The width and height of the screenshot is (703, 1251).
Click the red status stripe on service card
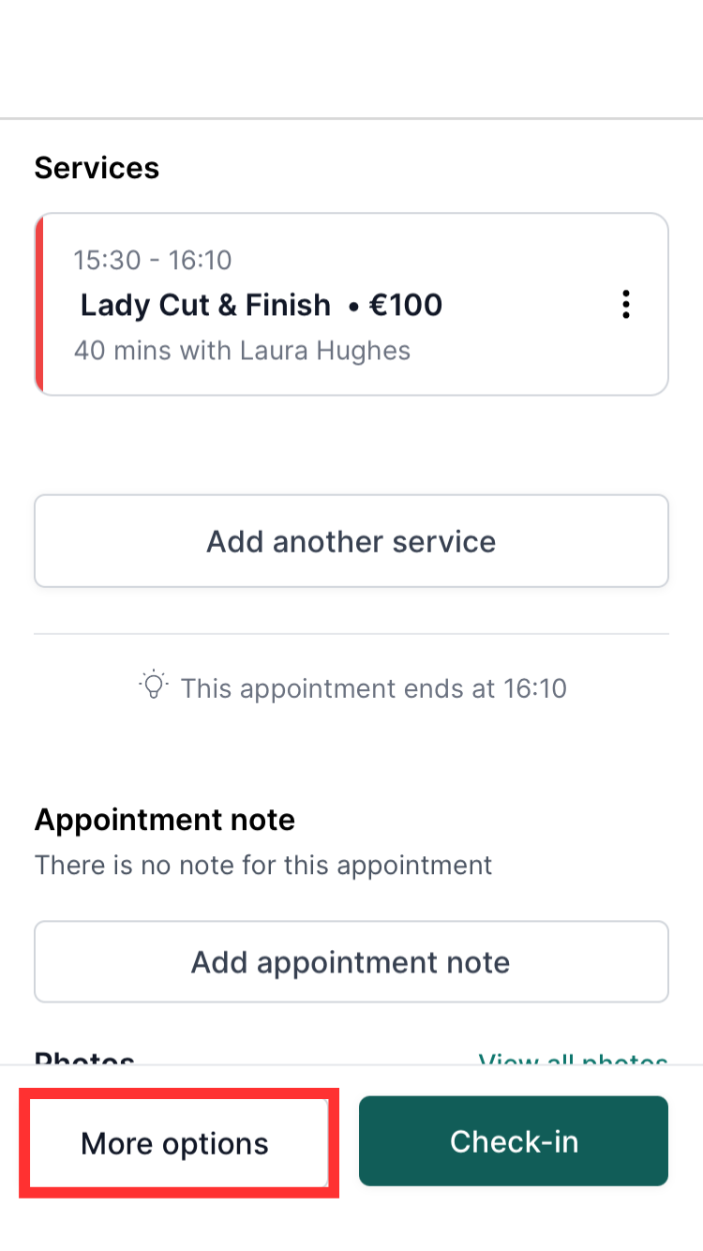(39, 304)
